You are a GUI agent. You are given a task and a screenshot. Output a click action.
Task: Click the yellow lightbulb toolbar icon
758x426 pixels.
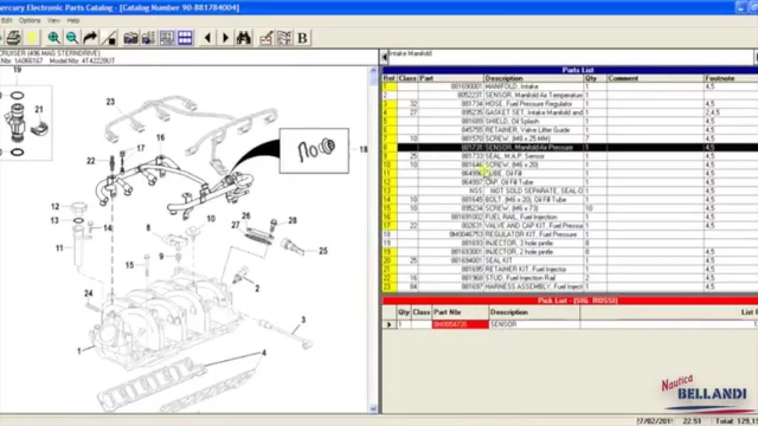click(32, 38)
